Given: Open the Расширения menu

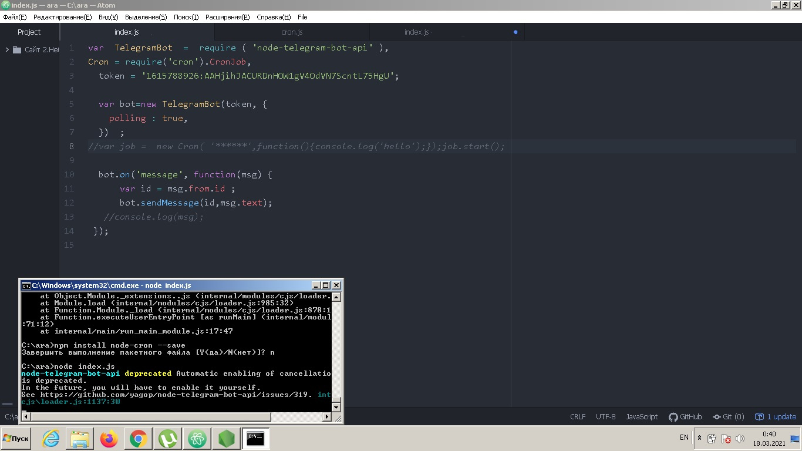Looking at the screenshot, I should (227, 17).
